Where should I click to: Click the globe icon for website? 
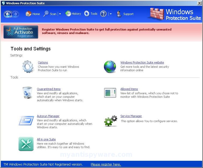pyautogui.click(x=110, y=66)
